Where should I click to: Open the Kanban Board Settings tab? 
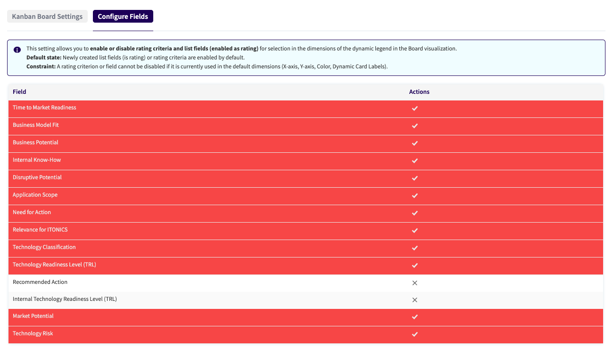tap(47, 17)
